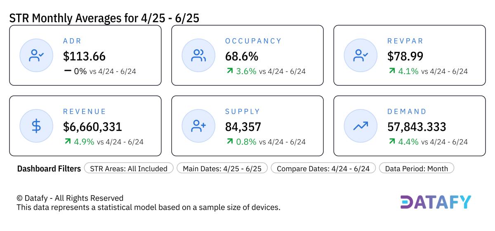
Task: Click the flat dash indicator under ADR
Action: point(68,71)
